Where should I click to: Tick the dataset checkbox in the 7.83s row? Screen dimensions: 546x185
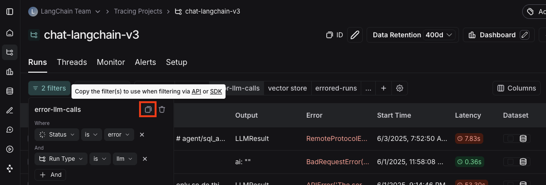(x=511, y=139)
